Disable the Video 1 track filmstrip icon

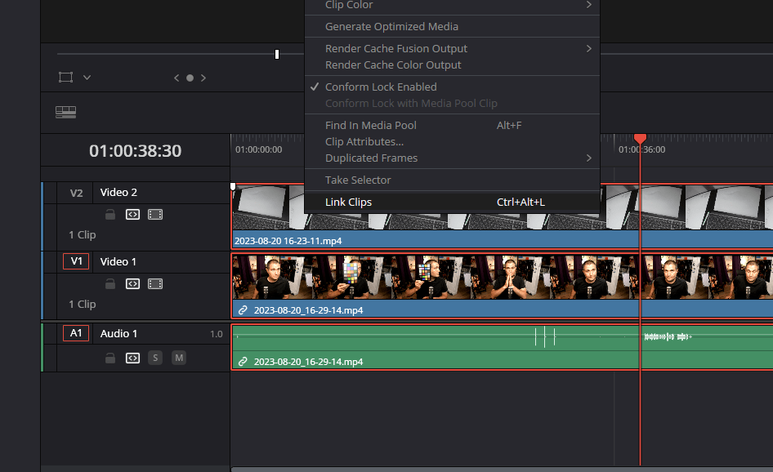155,284
